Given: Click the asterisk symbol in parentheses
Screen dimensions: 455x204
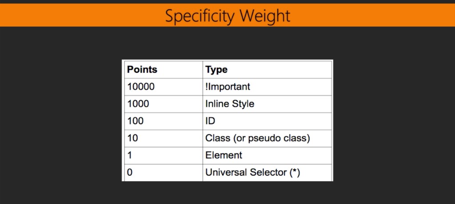Looking at the screenshot, I should [294, 172].
